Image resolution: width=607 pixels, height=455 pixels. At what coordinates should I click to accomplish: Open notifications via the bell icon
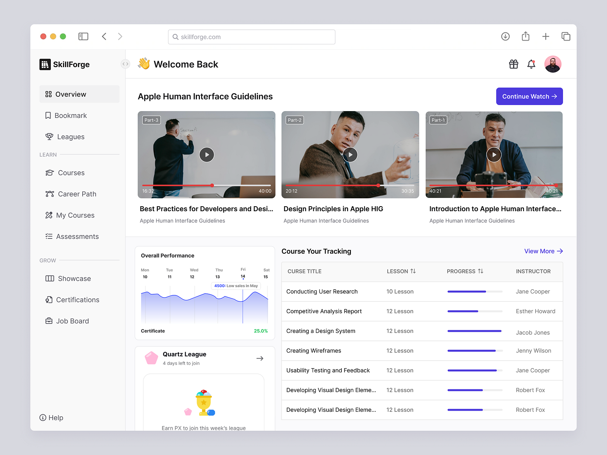point(531,64)
